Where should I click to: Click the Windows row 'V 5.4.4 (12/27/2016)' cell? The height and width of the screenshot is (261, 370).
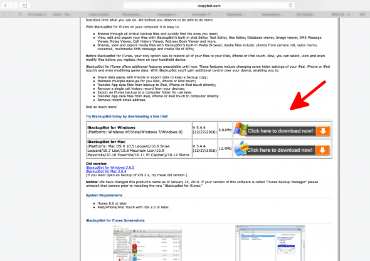tap(204, 130)
